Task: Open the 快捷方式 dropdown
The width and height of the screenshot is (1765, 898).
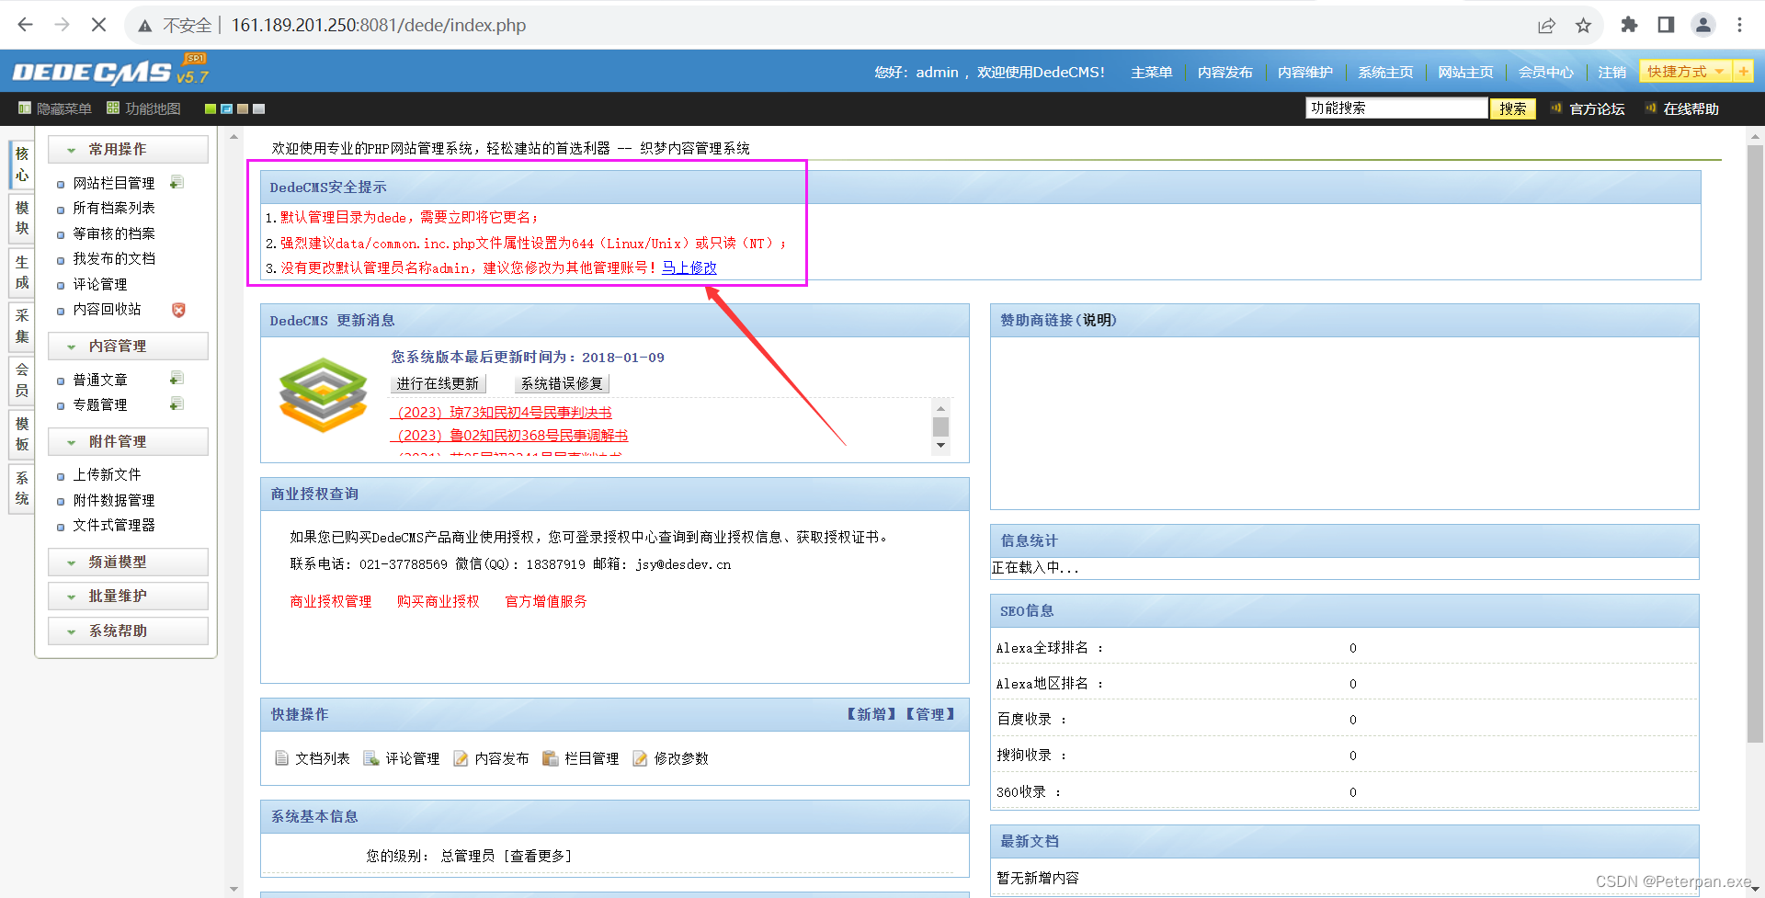Action: (x=1686, y=71)
